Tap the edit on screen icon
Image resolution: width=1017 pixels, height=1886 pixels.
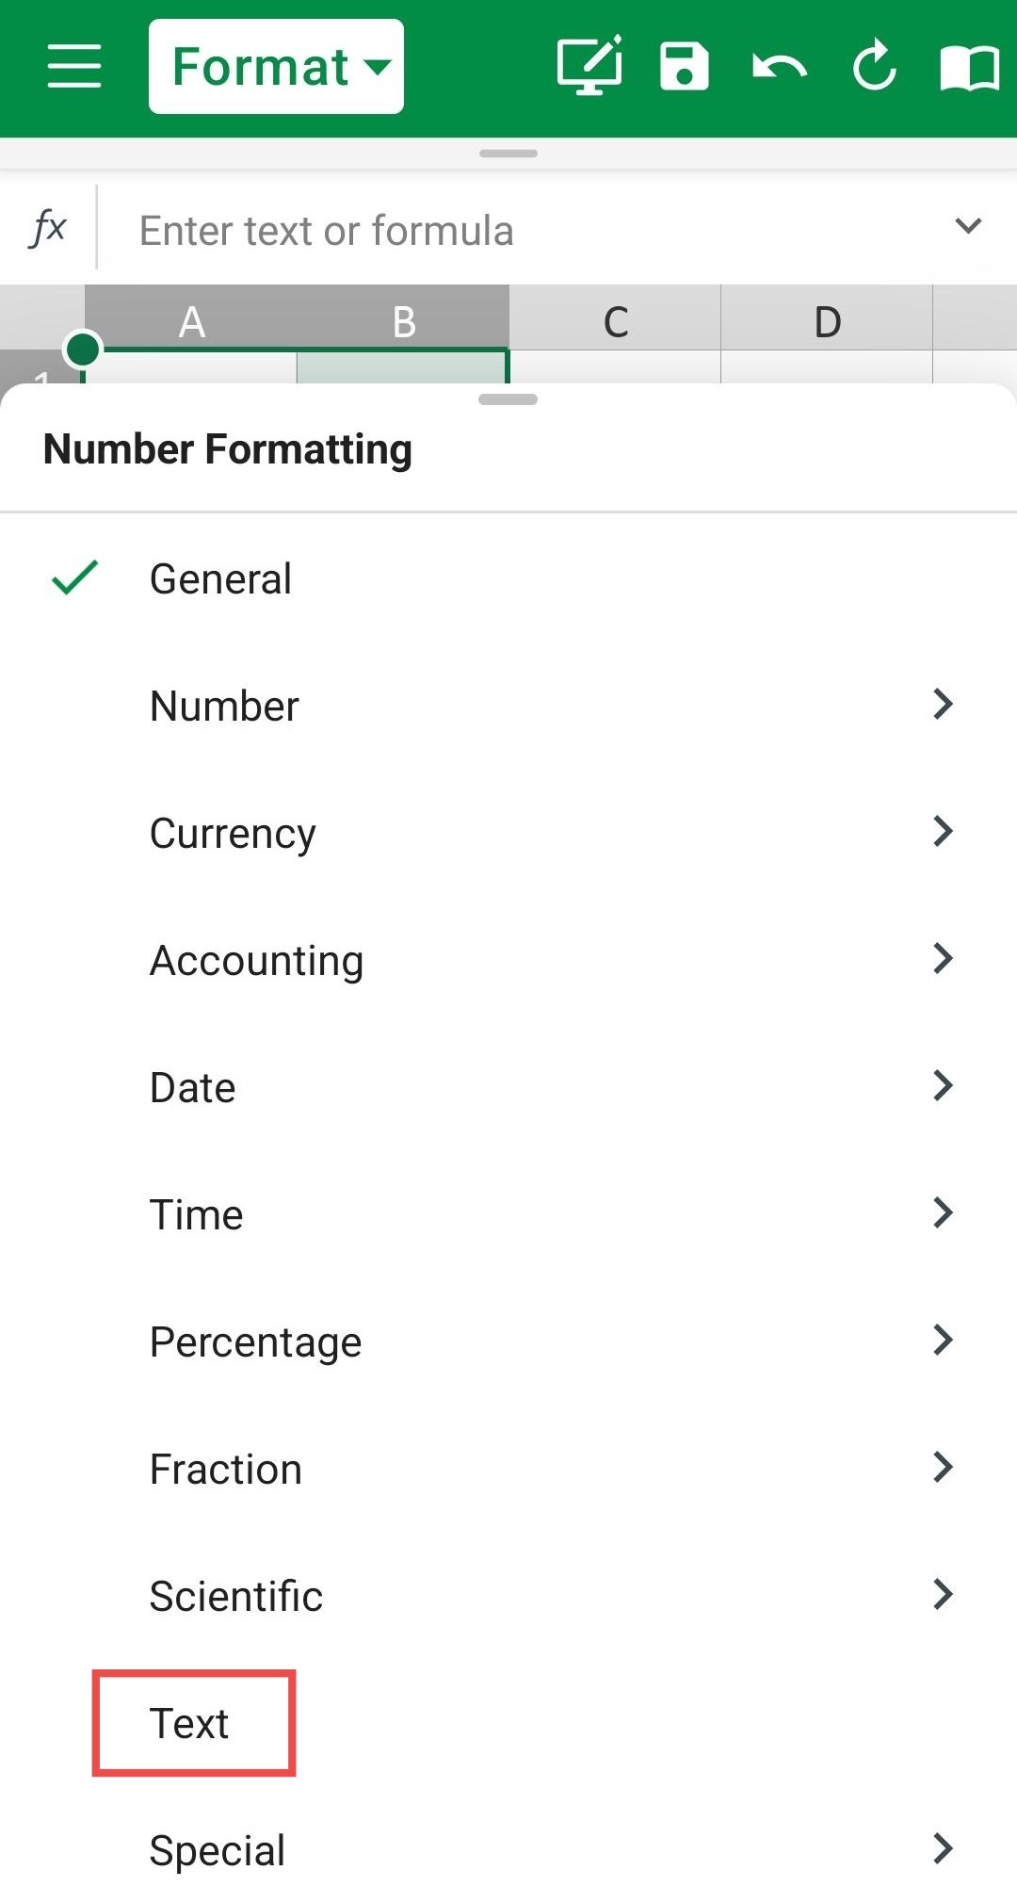[x=589, y=65]
